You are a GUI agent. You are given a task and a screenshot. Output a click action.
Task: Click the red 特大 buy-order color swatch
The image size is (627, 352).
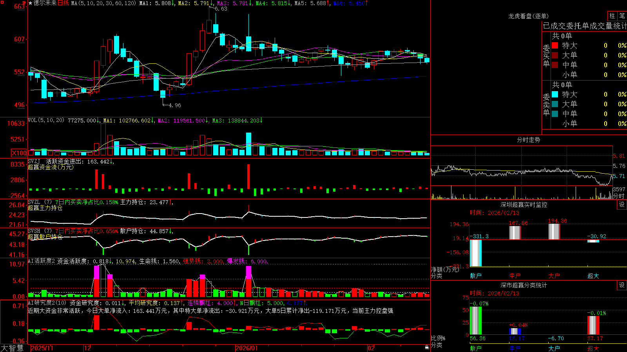pos(555,45)
